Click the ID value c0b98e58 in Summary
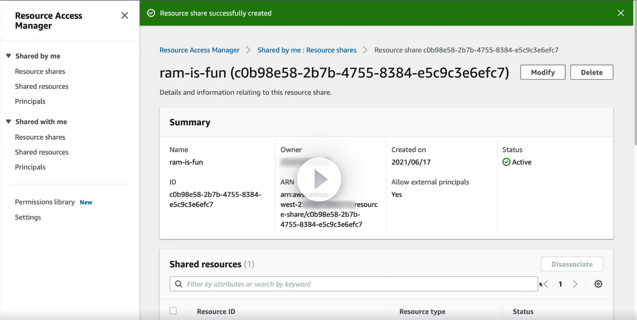This screenshot has width=637, height=320. [x=215, y=199]
